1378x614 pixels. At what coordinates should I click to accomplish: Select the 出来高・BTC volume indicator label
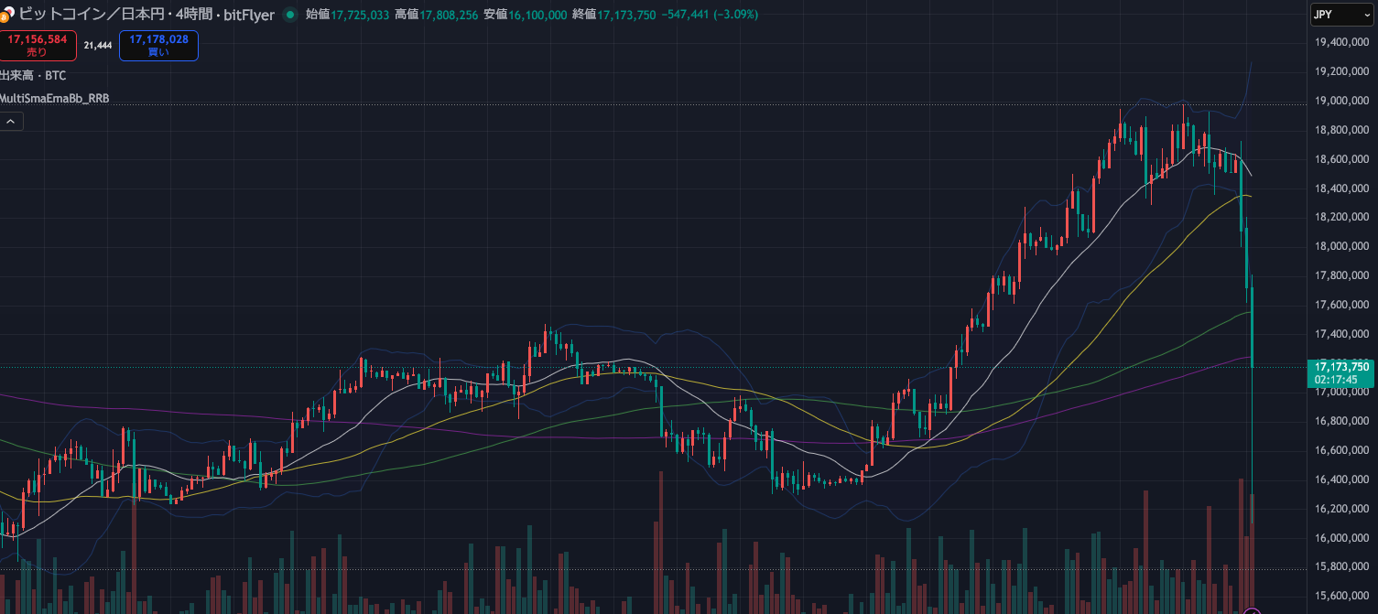pos(33,75)
